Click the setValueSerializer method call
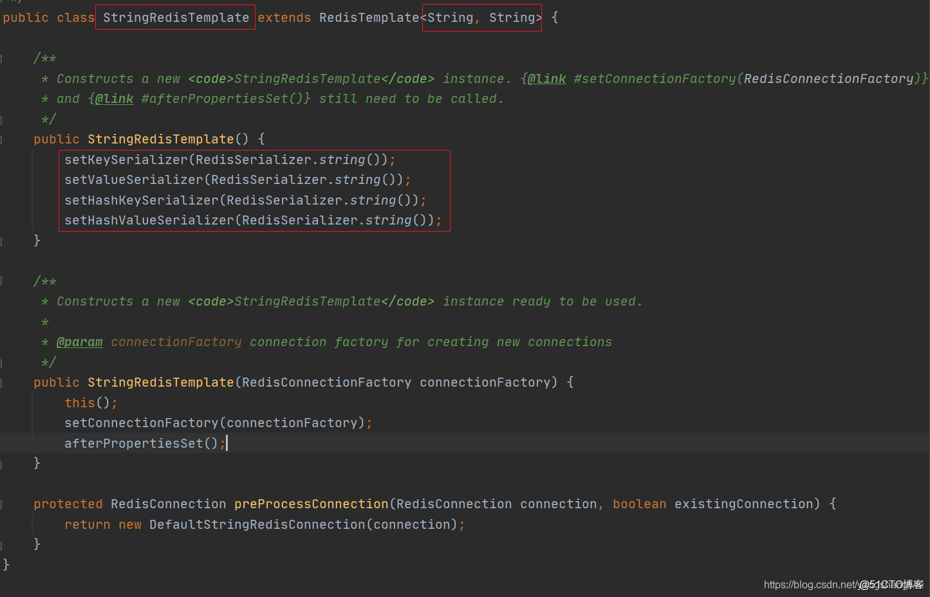 point(134,179)
